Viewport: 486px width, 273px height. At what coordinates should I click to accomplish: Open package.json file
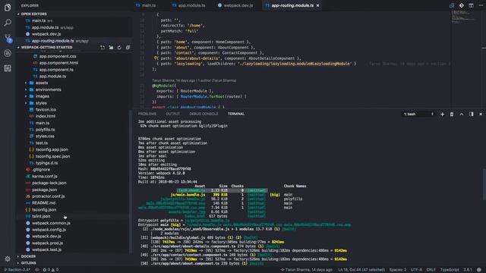44,190
